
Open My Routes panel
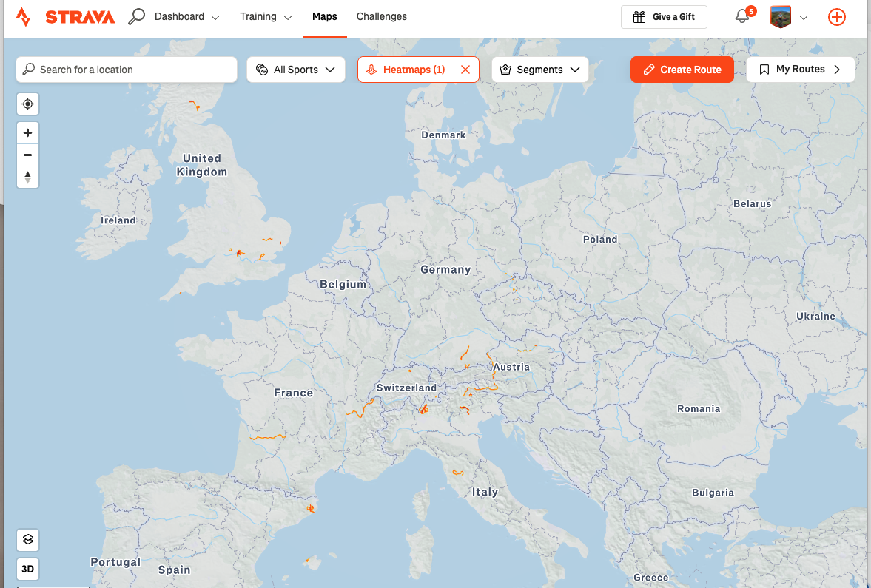[x=801, y=70]
